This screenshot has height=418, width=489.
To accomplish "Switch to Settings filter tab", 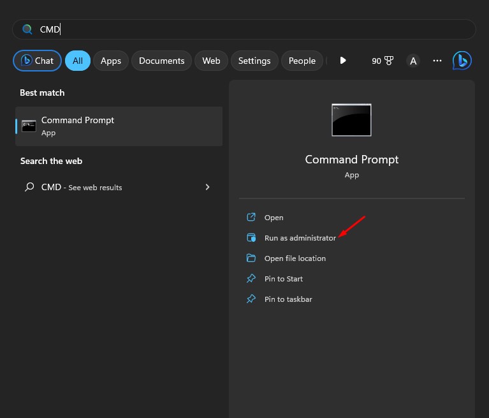I will click(254, 61).
